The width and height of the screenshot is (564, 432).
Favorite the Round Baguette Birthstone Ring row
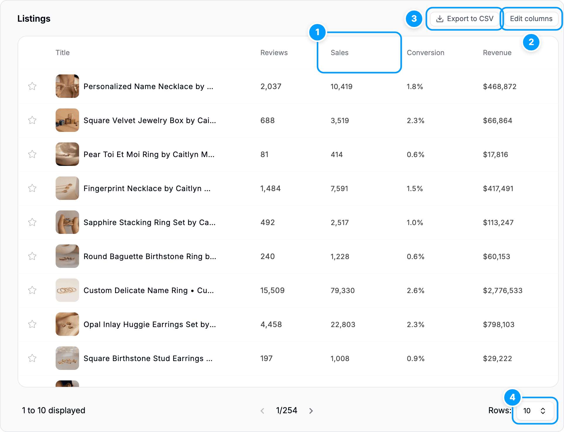click(32, 256)
